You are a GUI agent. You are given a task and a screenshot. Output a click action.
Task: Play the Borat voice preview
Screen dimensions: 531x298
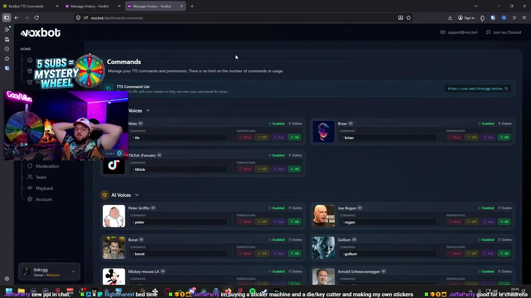pos(141,240)
